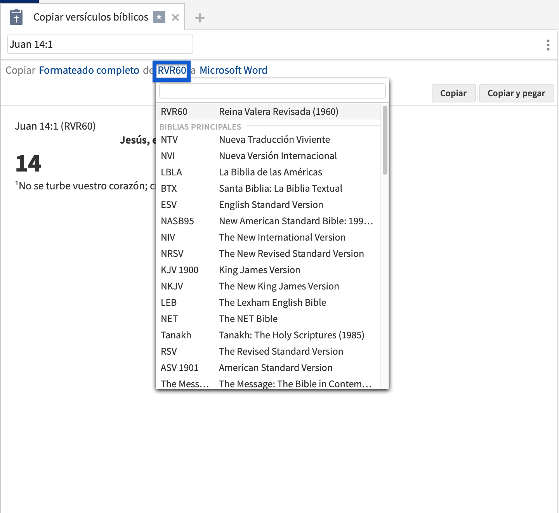Click the version list scrollbar thumb
This screenshot has height=513, width=559.
[385, 140]
